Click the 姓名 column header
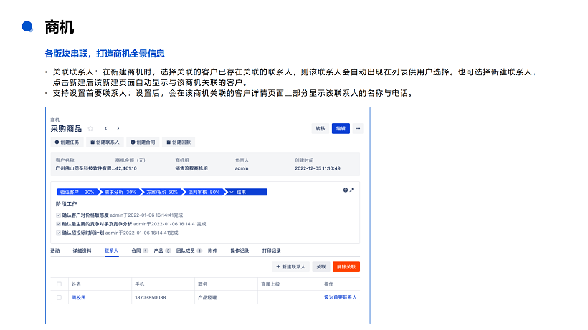The height and width of the screenshot is (330, 588). click(x=76, y=284)
